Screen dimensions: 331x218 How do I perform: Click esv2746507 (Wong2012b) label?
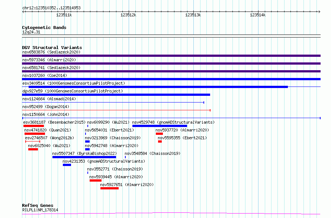click(49, 138)
